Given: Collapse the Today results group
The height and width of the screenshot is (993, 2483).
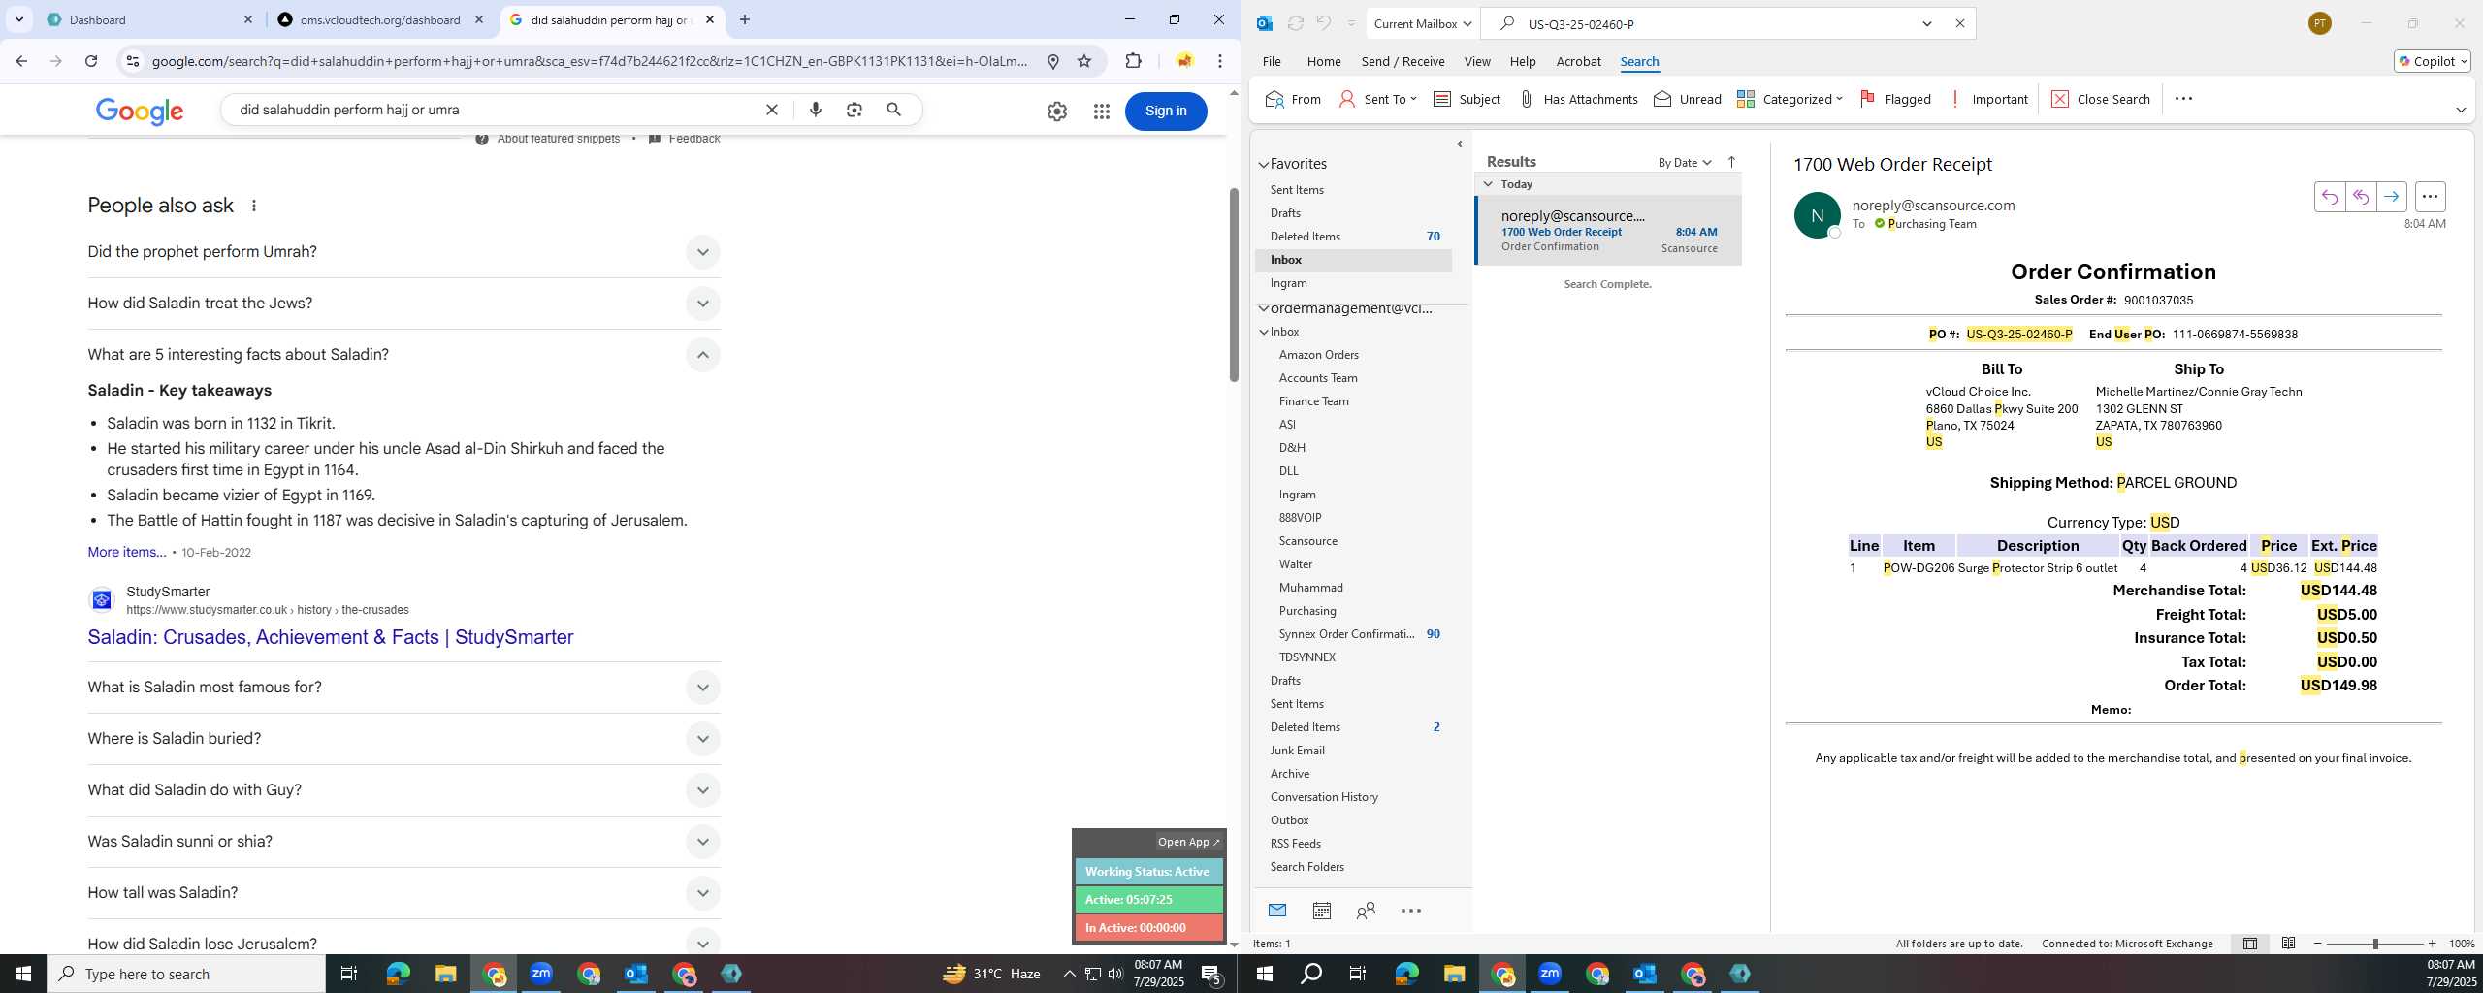Looking at the screenshot, I should click(1489, 183).
